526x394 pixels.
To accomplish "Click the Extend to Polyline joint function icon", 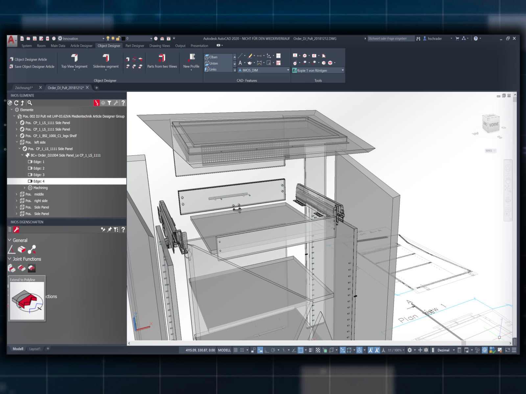I will pos(32,268).
